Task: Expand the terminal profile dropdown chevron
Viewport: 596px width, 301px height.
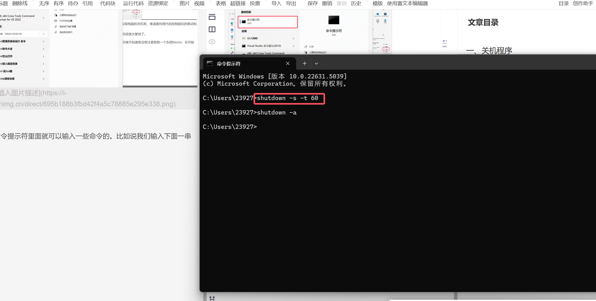Action: tap(316, 64)
